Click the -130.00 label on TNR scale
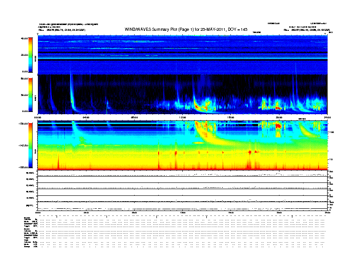 point(23,124)
